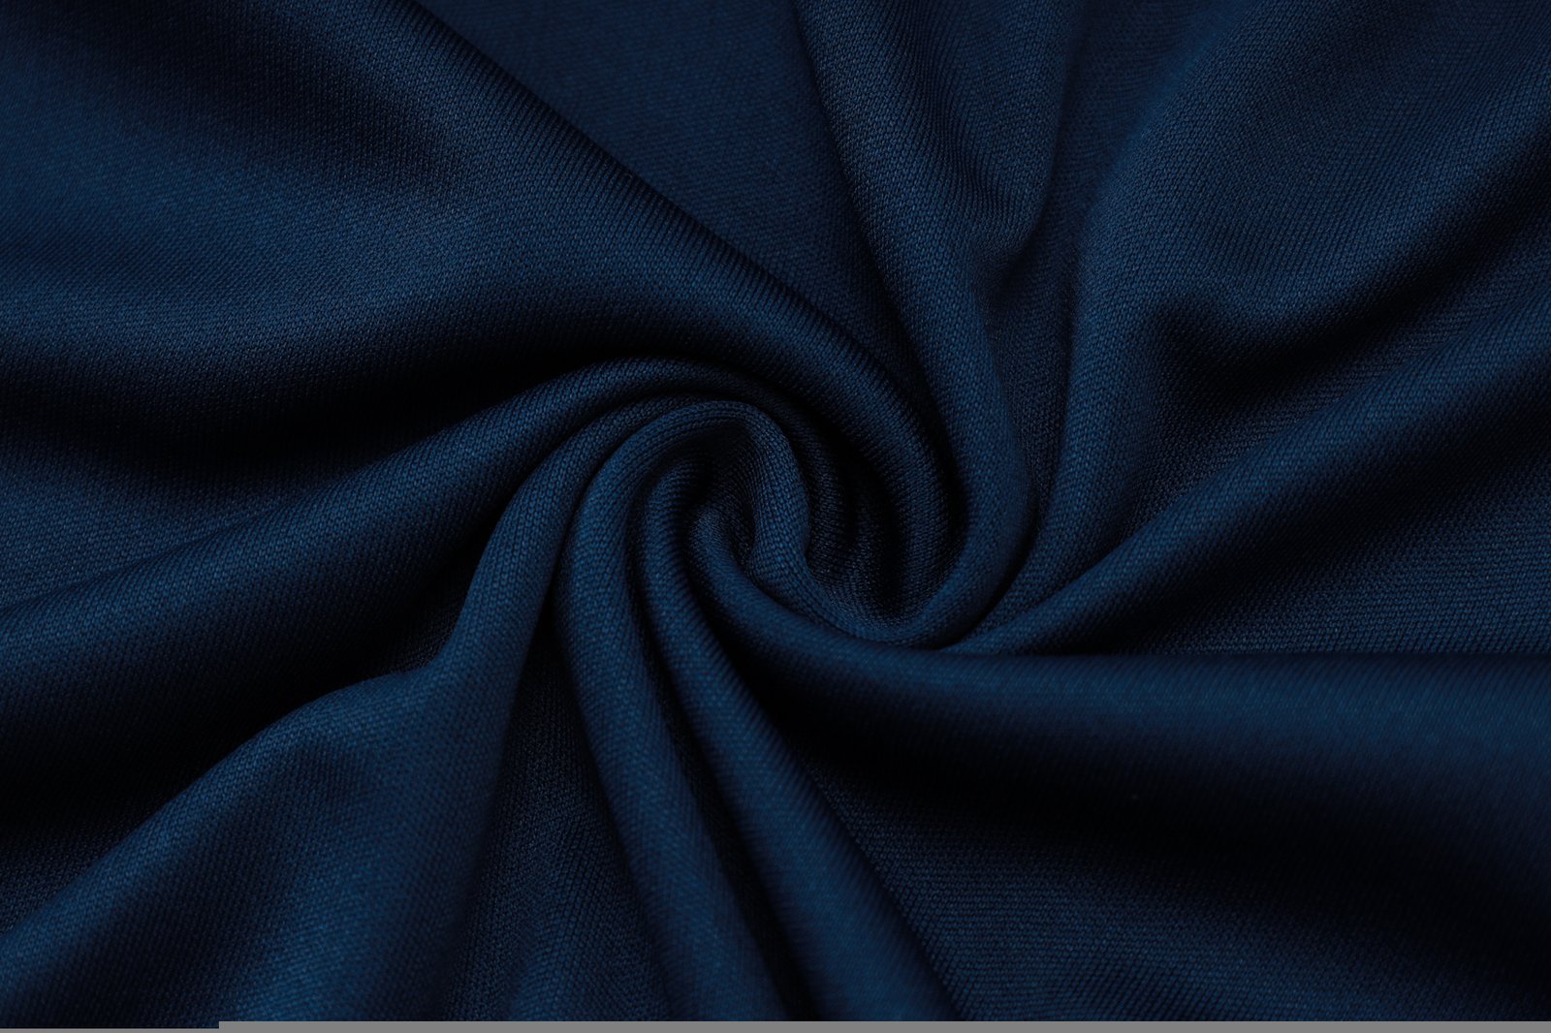Click the dark shadowed fabric in the top-left corner
This screenshot has width=1551, height=1033.
point(97,78)
